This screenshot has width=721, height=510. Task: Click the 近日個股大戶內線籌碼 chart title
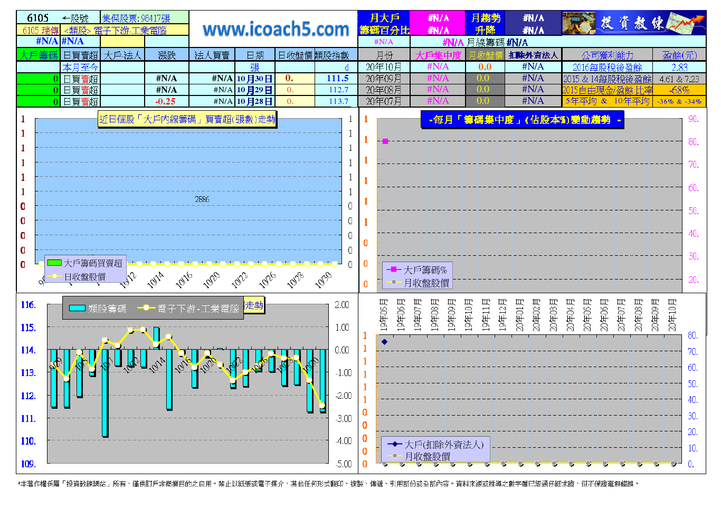(187, 119)
